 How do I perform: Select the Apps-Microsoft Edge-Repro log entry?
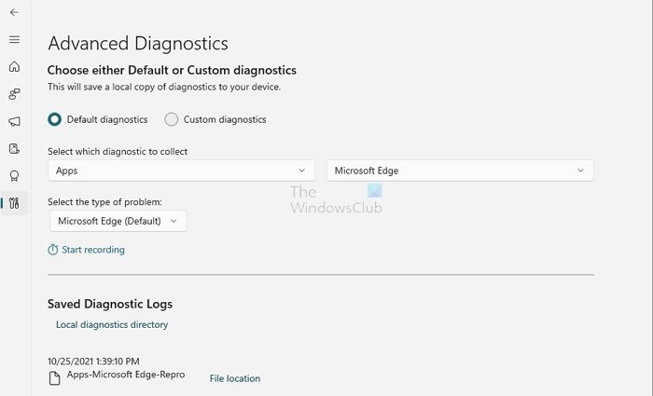(x=126, y=375)
